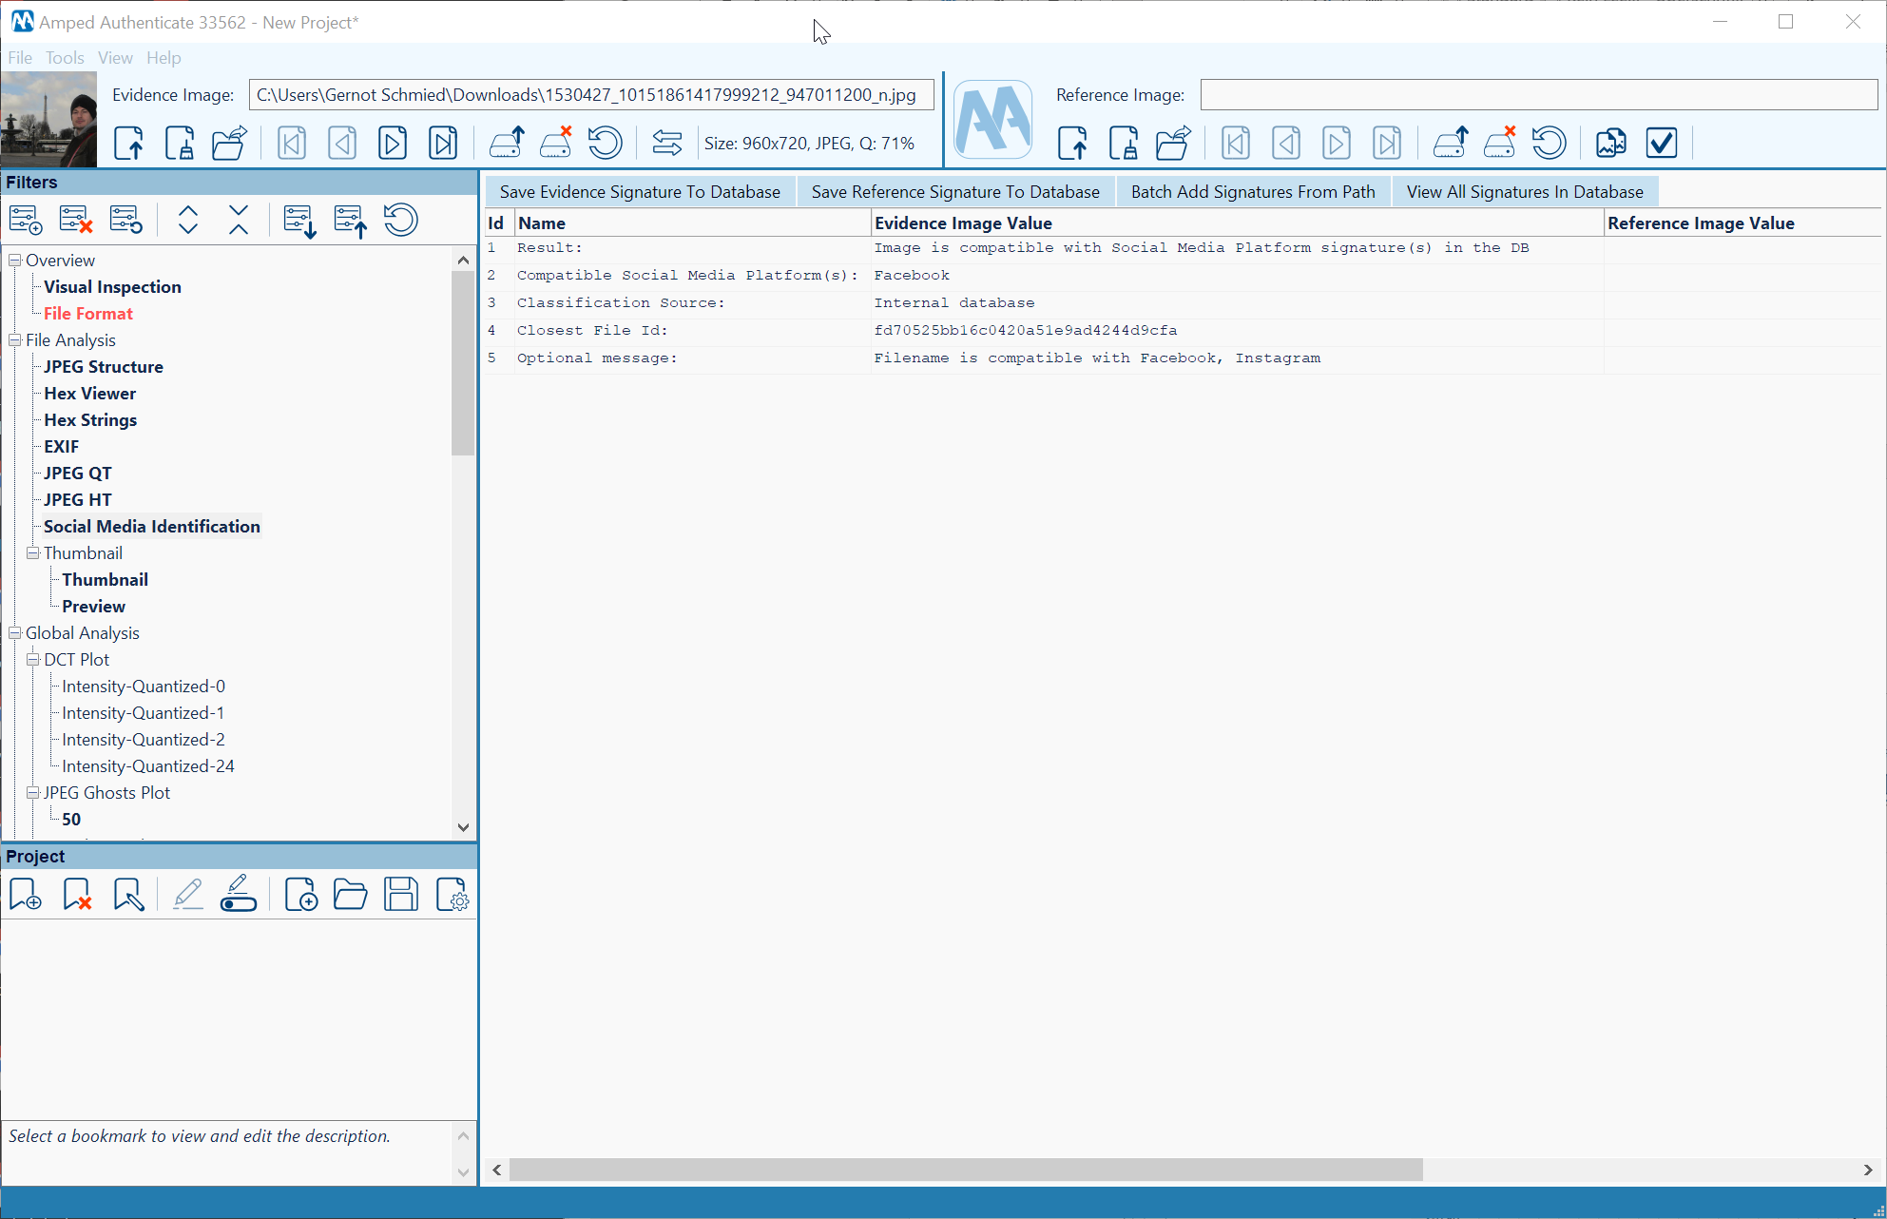Screen dimensions: 1887x1219
Task: Open the View menu
Action: coord(115,58)
